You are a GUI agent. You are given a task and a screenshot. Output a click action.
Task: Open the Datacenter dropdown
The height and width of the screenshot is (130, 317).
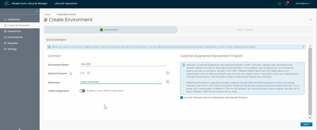tap(120, 82)
